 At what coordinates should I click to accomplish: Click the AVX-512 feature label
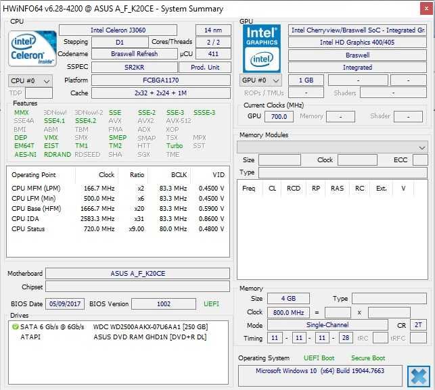point(179,121)
